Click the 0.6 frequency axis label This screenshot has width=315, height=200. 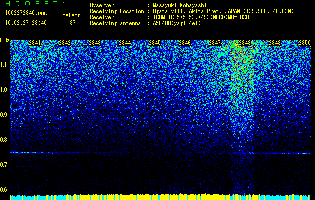4,190
